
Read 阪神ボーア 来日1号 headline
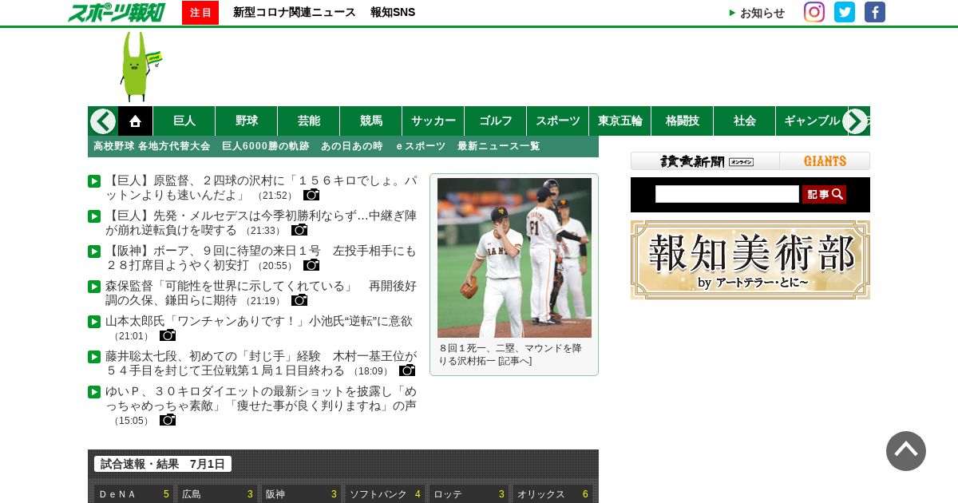[261, 258]
